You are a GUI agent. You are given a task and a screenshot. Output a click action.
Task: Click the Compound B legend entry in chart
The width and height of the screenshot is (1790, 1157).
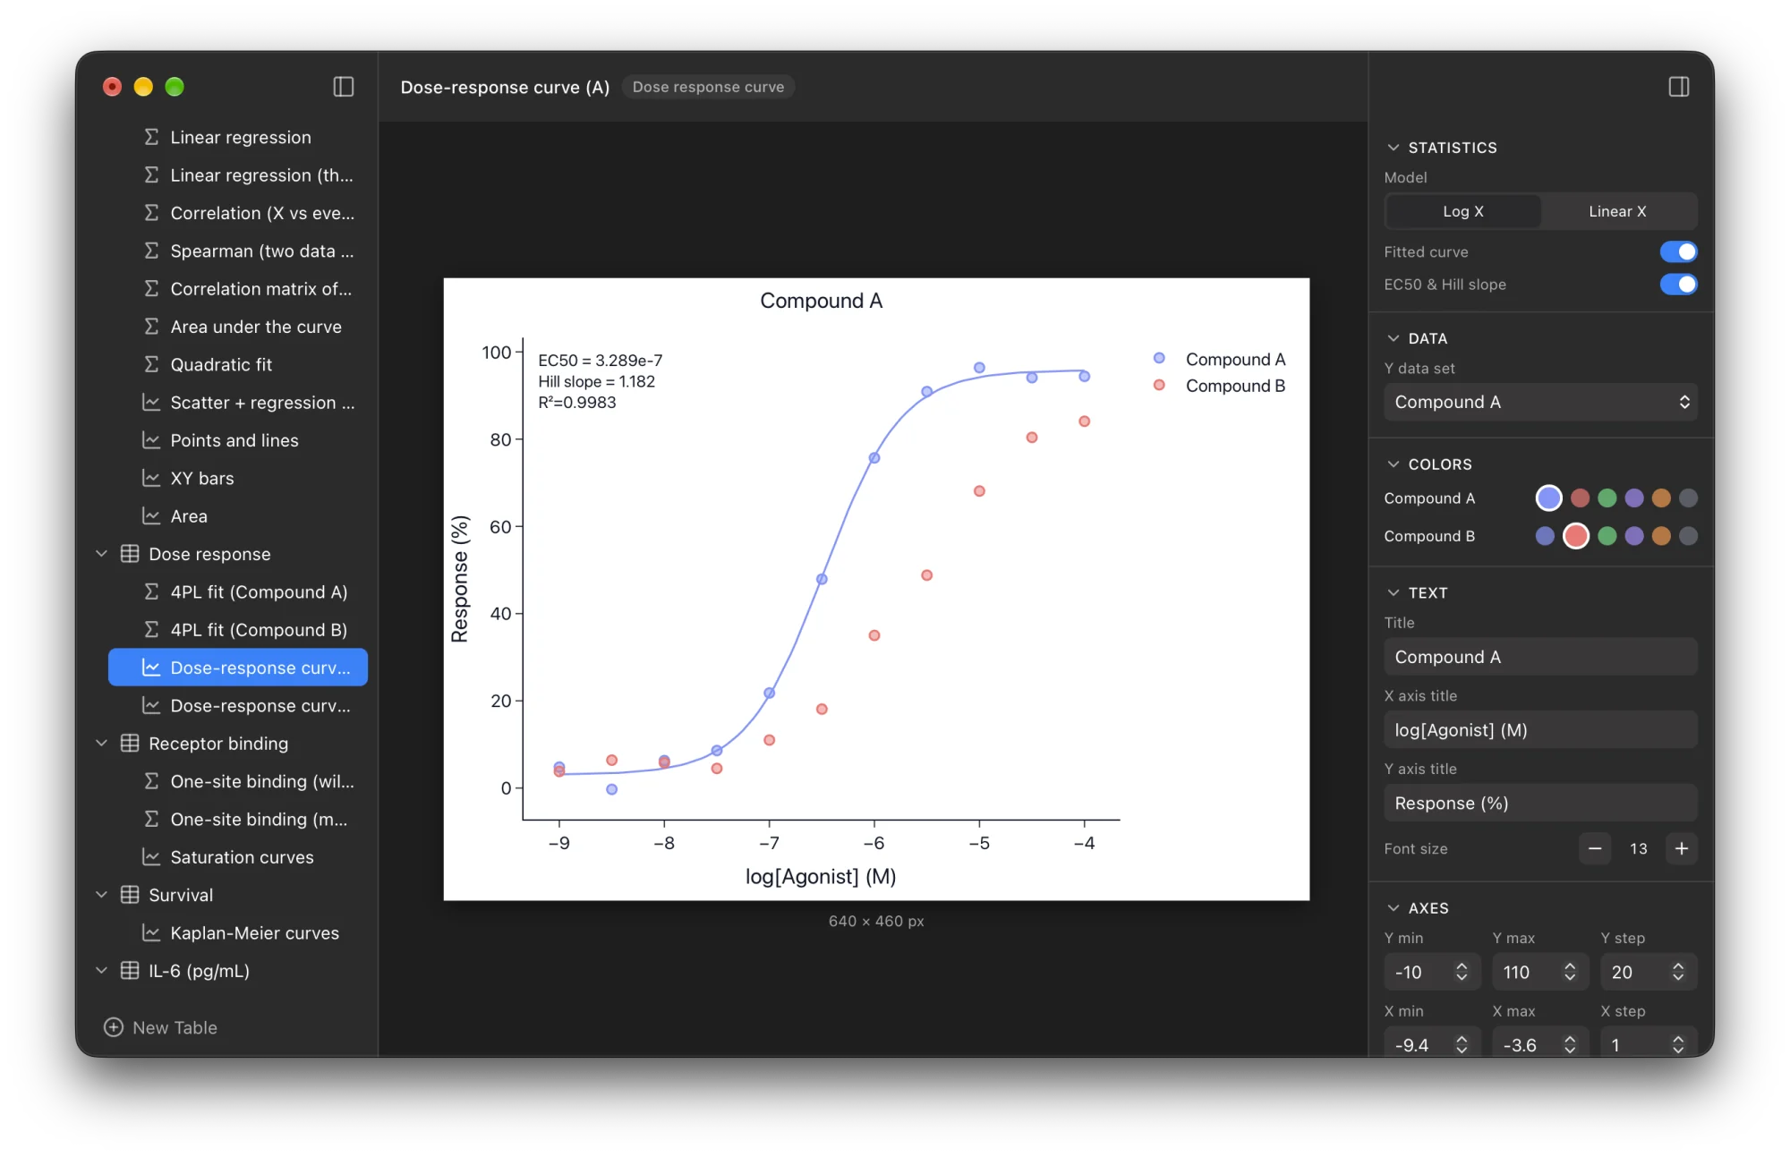pyautogui.click(x=1220, y=386)
